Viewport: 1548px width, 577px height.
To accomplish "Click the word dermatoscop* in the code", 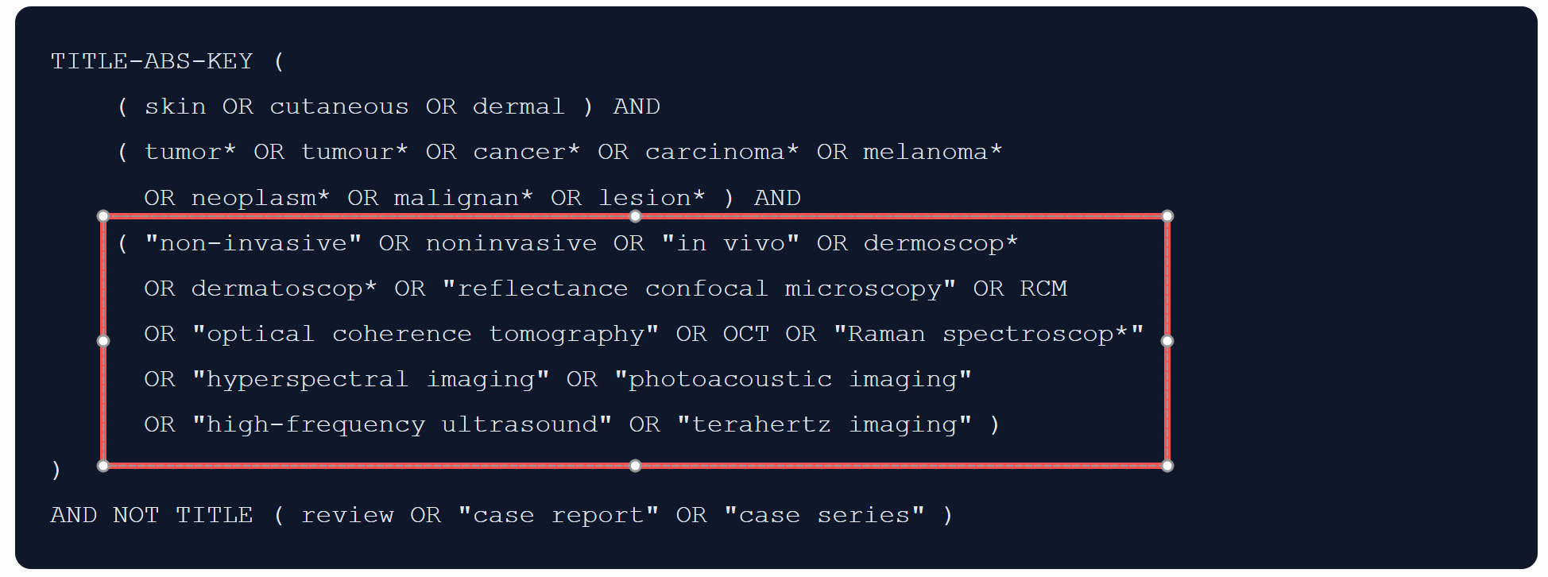I will coord(284,288).
